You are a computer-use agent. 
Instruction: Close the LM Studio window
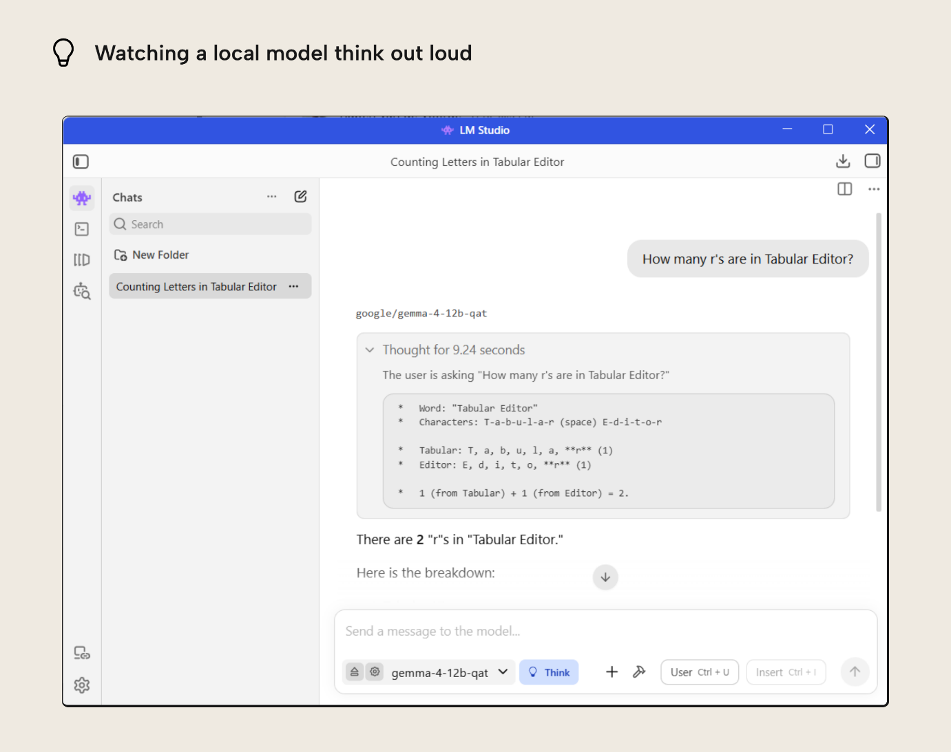pos(870,129)
